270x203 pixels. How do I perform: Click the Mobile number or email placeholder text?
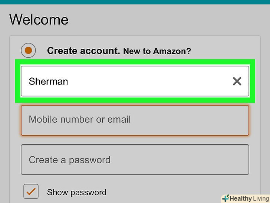[80, 120]
